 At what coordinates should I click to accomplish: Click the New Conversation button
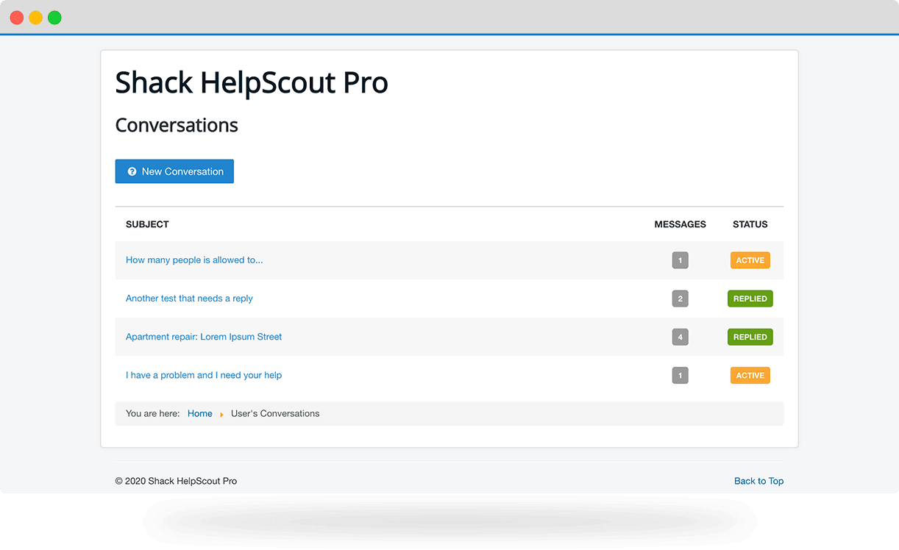tap(174, 171)
